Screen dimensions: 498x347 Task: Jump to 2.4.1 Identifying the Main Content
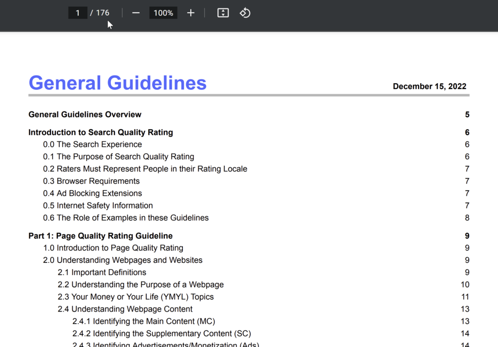click(143, 321)
